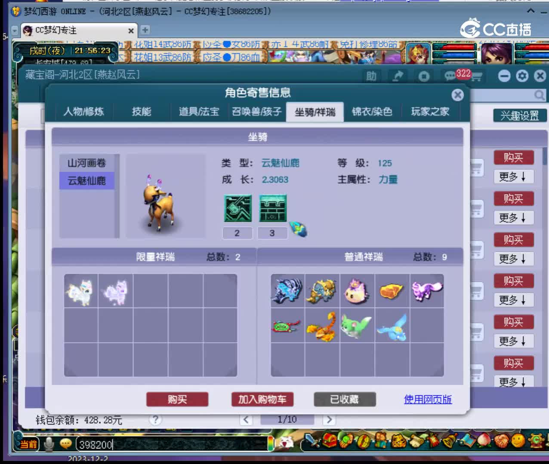Screen dimensions: 549x464
Task: Click the sword attack icon in game toolbar
Action: pos(312,441)
